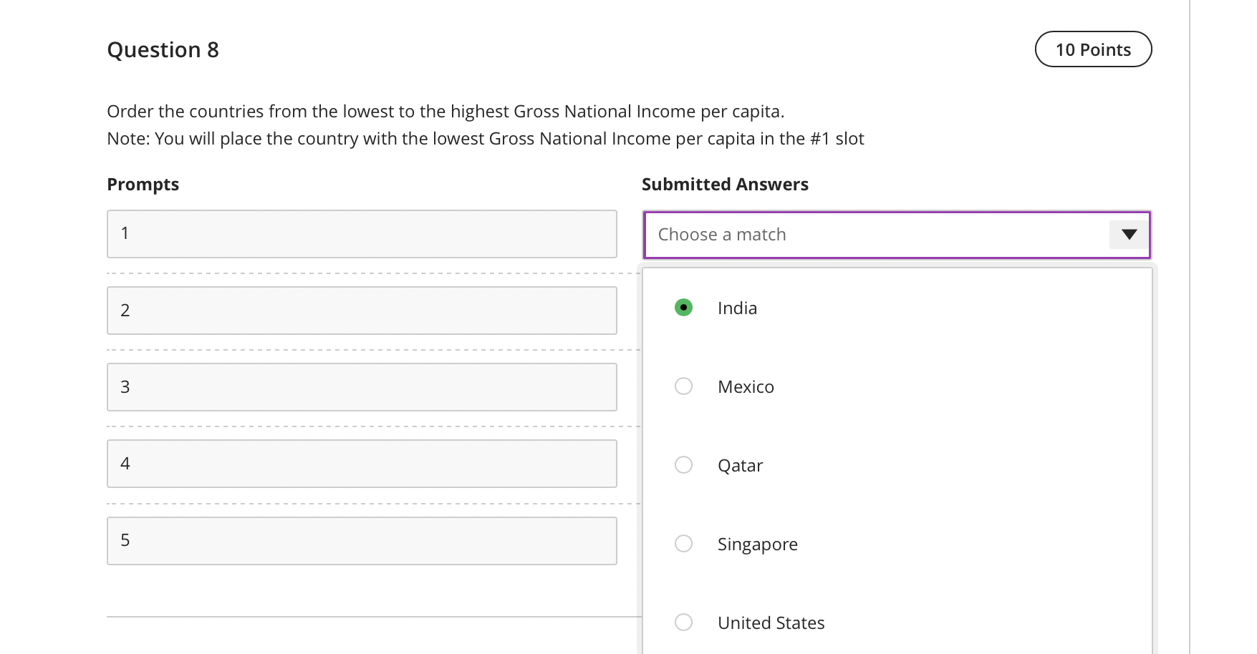Select the Mexico radio button
The image size is (1257, 654).
[x=683, y=386]
